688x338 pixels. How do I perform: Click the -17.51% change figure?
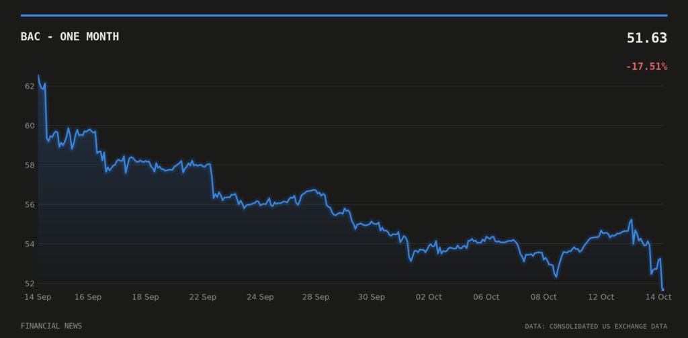[646, 67]
